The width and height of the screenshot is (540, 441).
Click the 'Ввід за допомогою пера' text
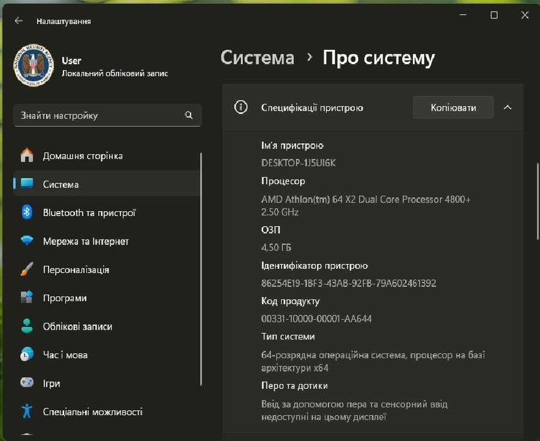[354, 410]
